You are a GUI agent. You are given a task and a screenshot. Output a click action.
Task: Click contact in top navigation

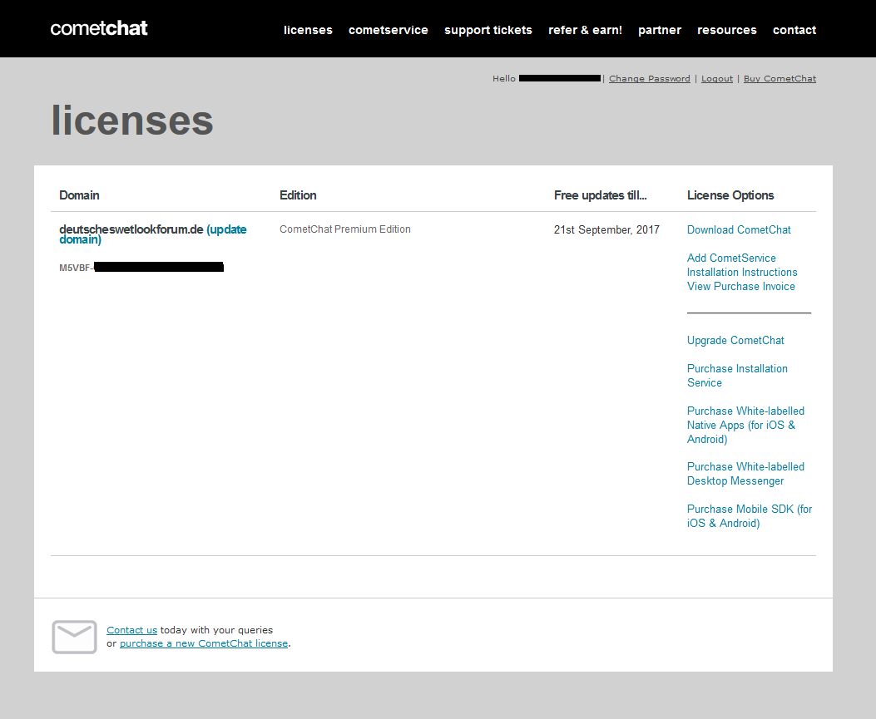tap(794, 30)
